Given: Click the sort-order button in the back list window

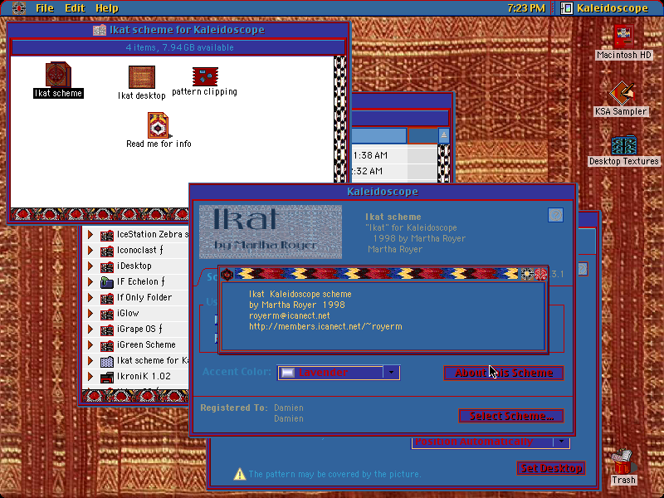Looking at the screenshot, I should (443, 135).
